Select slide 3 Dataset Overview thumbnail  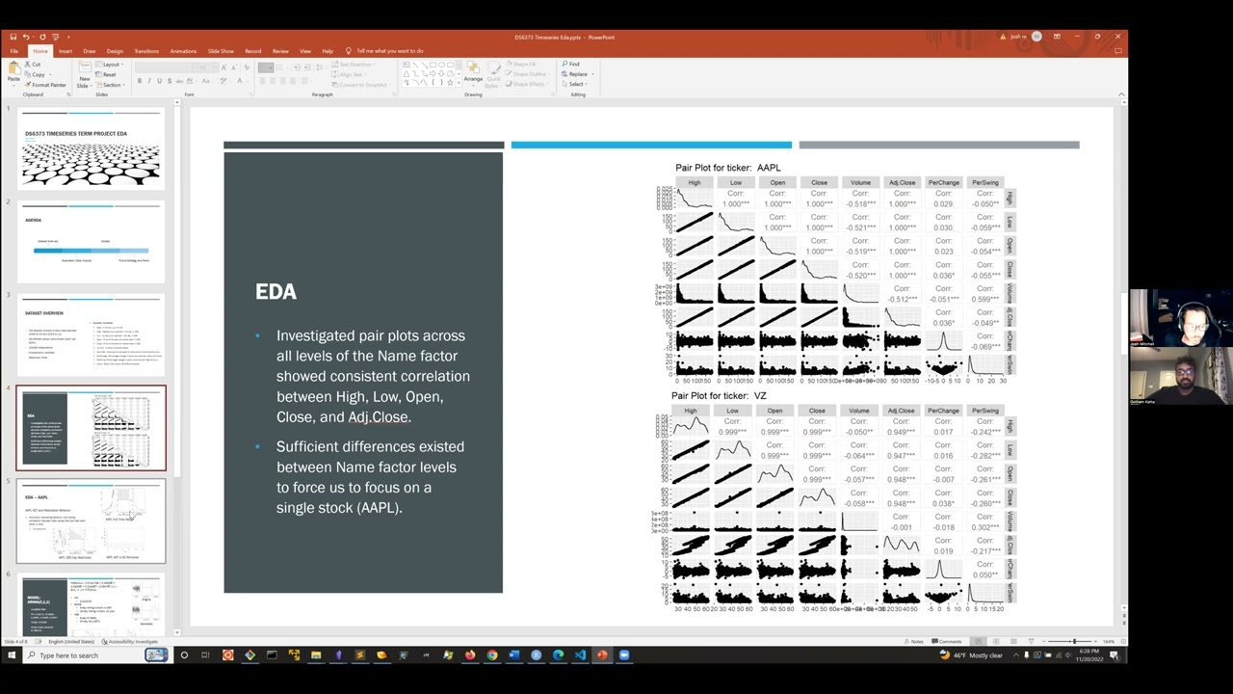point(91,335)
